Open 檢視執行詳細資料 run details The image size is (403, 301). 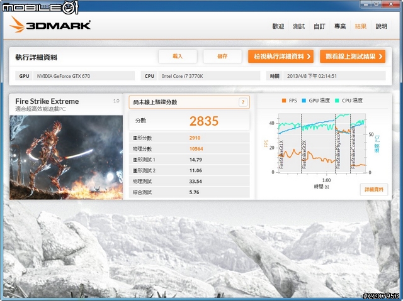(281, 56)
